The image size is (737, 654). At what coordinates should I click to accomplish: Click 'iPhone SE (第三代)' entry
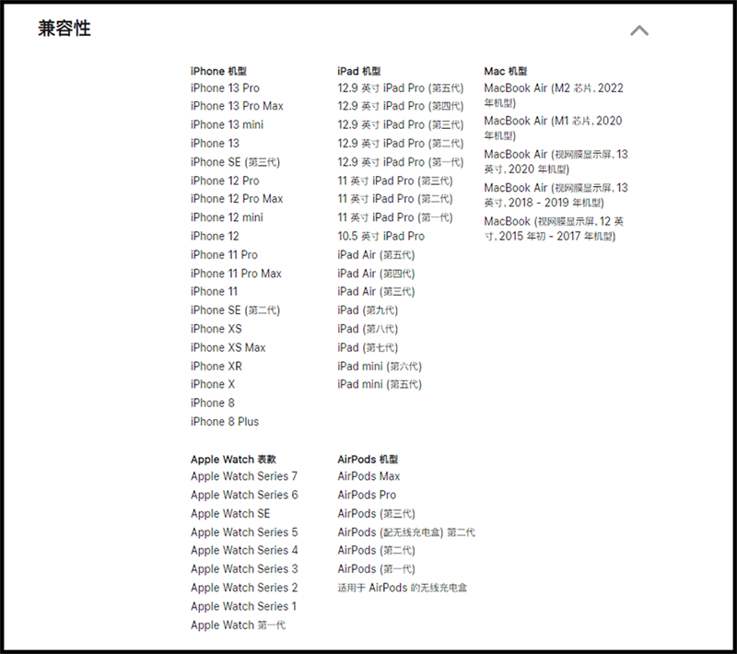[236, 162]
